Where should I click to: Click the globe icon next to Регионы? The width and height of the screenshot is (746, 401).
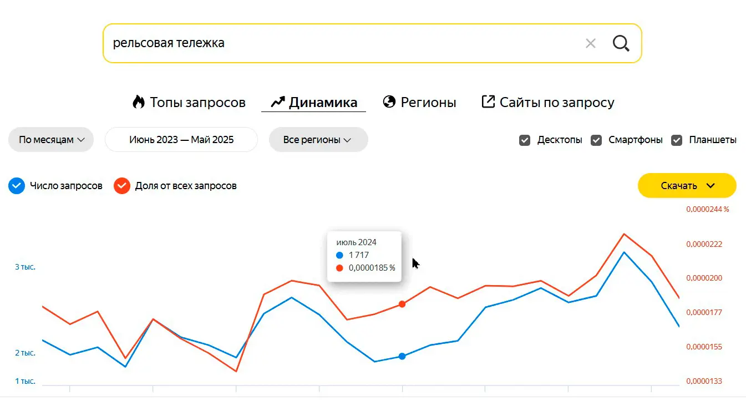click(x=389, y=102)
